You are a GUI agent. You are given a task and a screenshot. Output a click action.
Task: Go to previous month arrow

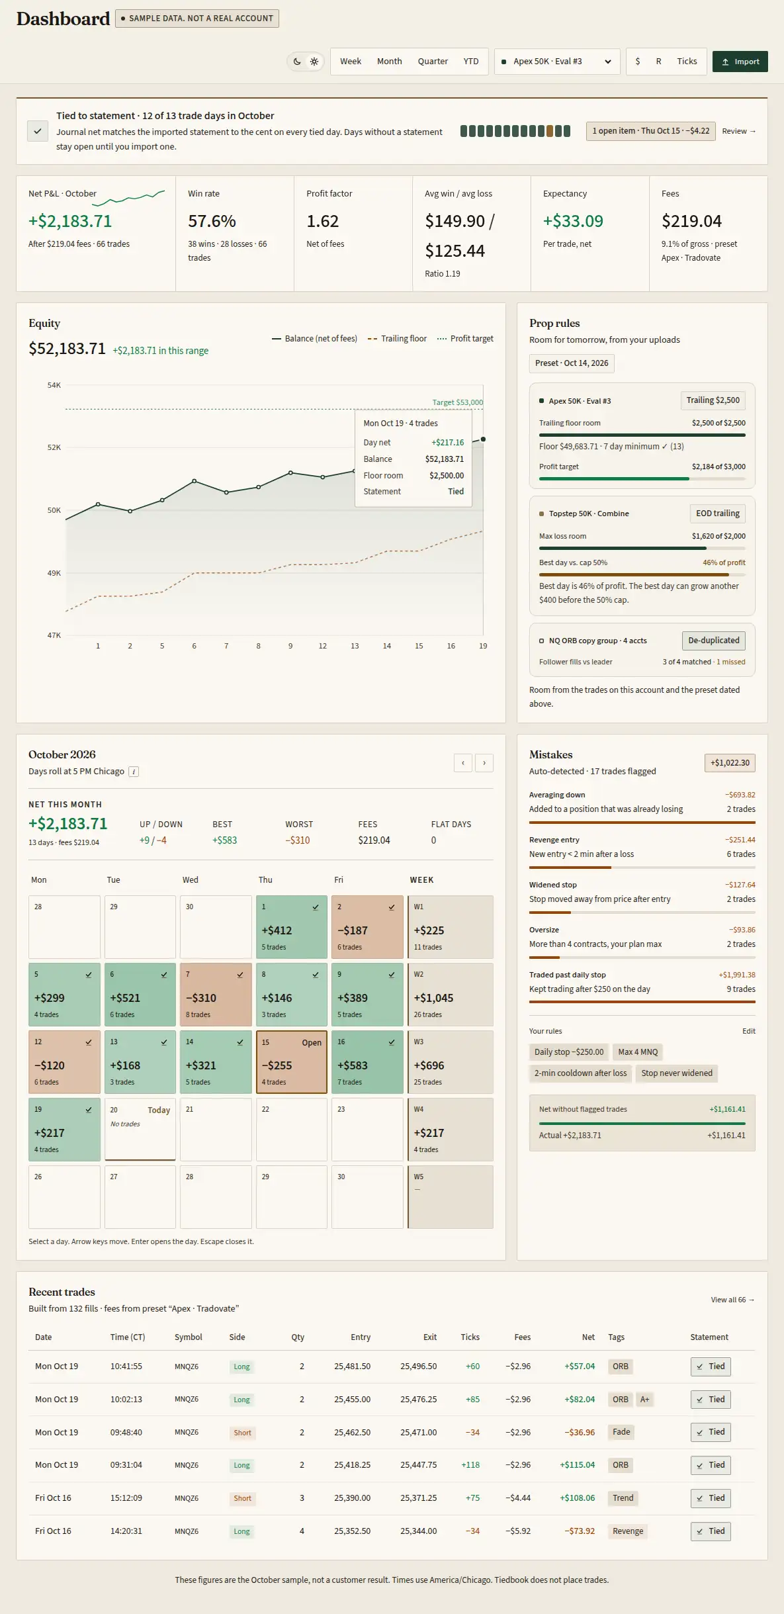click(x=463, y=763)
